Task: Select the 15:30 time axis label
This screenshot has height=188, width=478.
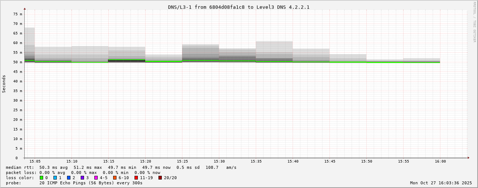Action: tap(219, 161)
